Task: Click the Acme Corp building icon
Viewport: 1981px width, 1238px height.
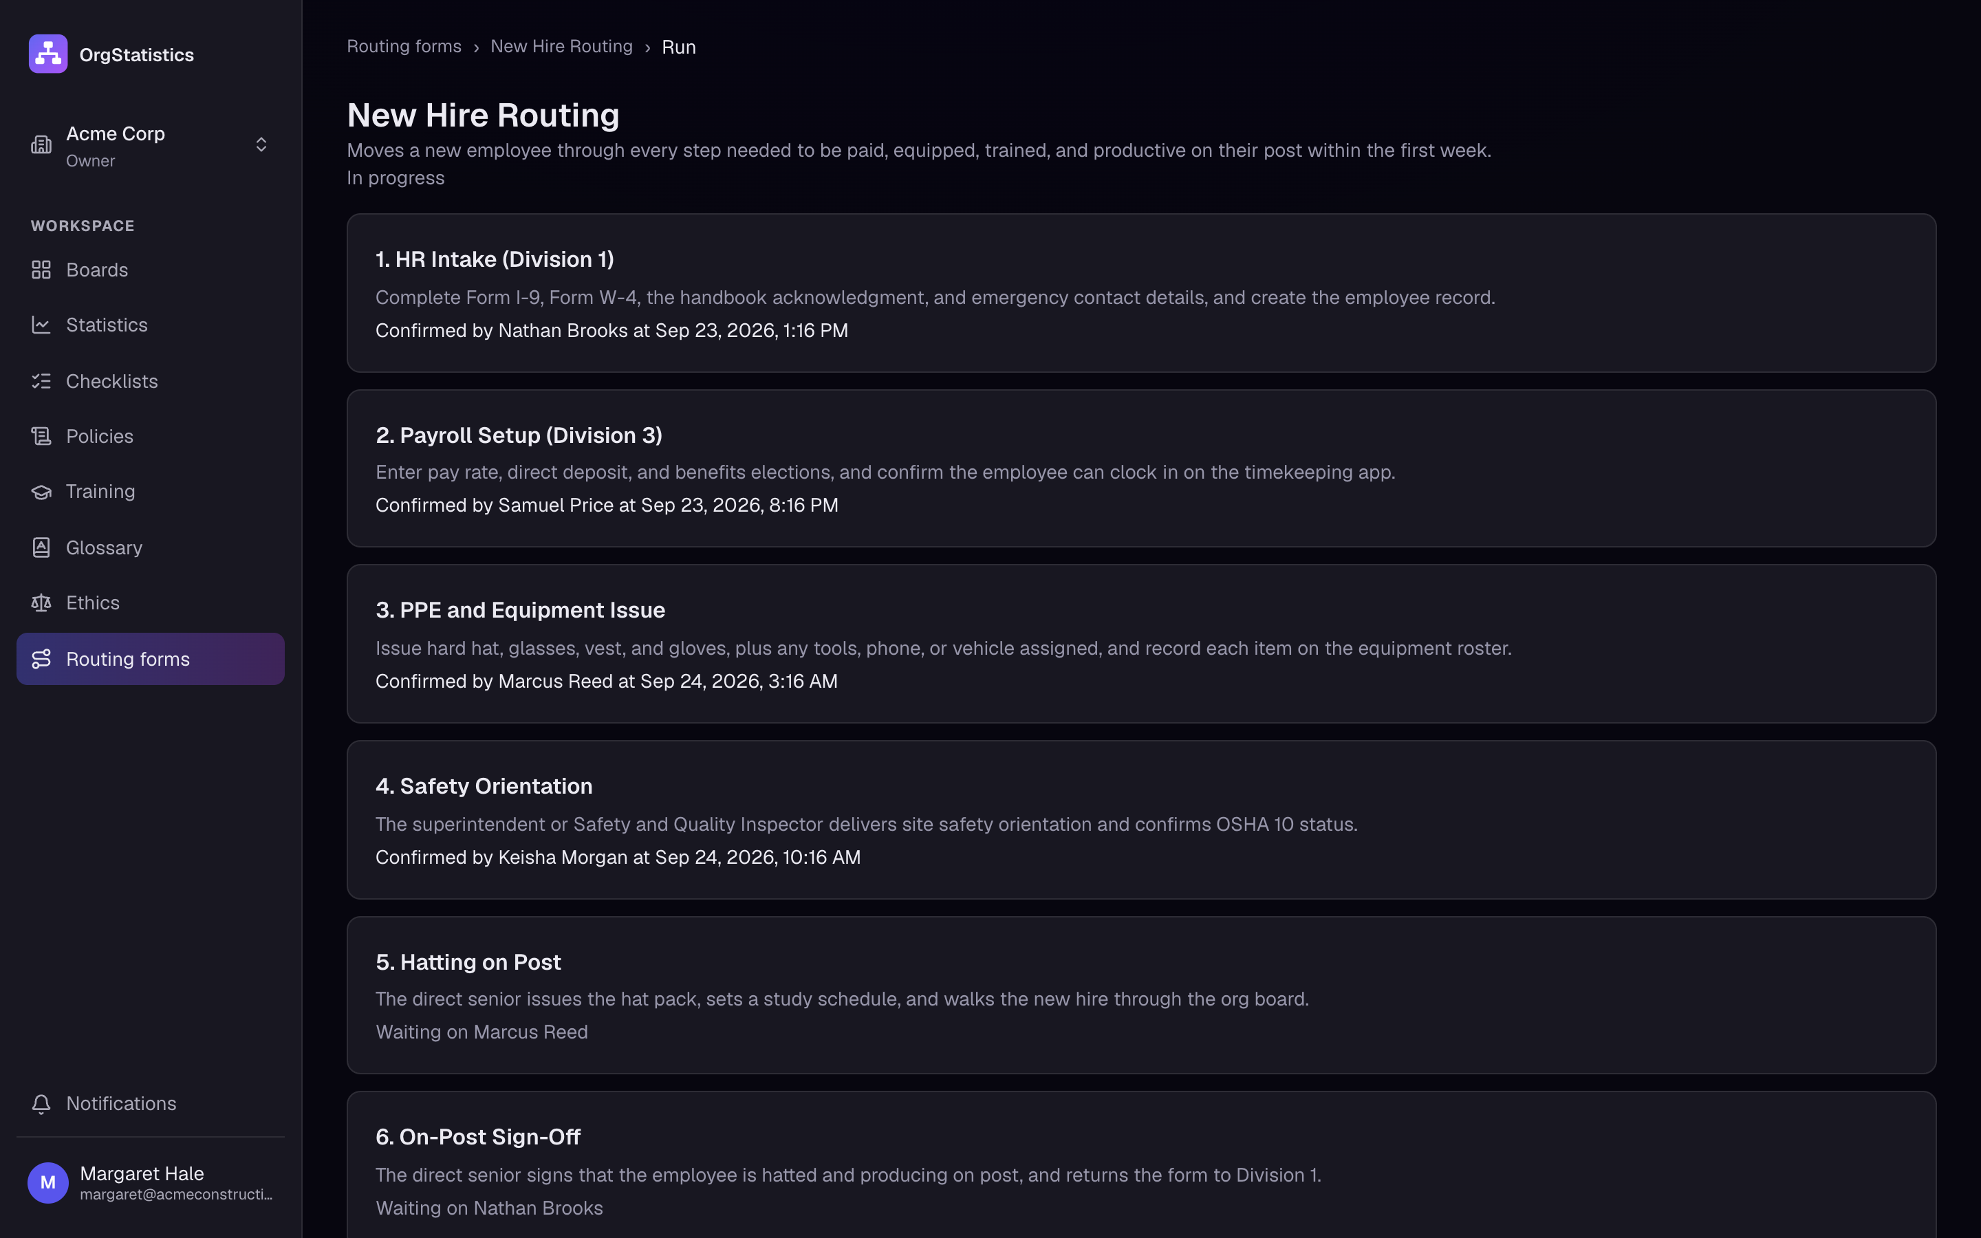Action: [41, 145]
